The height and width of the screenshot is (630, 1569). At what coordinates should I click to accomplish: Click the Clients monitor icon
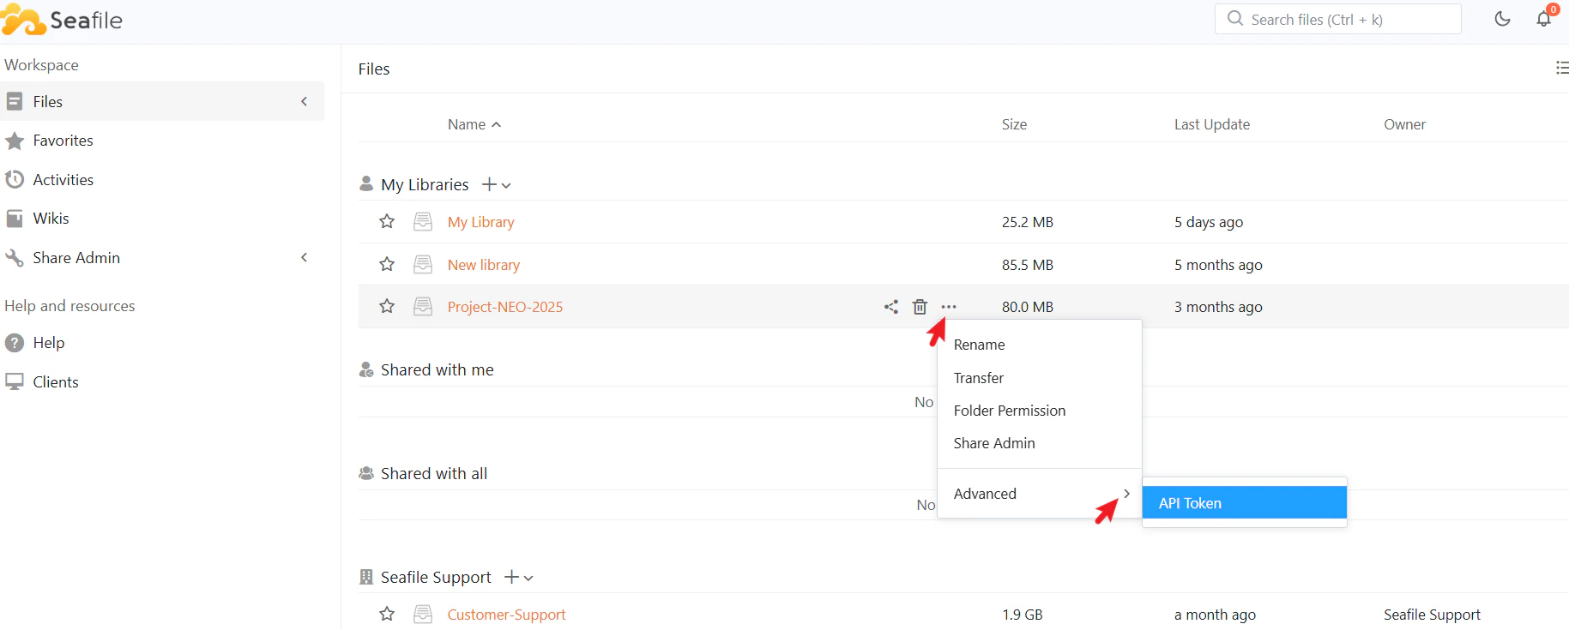tap(15, 382)
